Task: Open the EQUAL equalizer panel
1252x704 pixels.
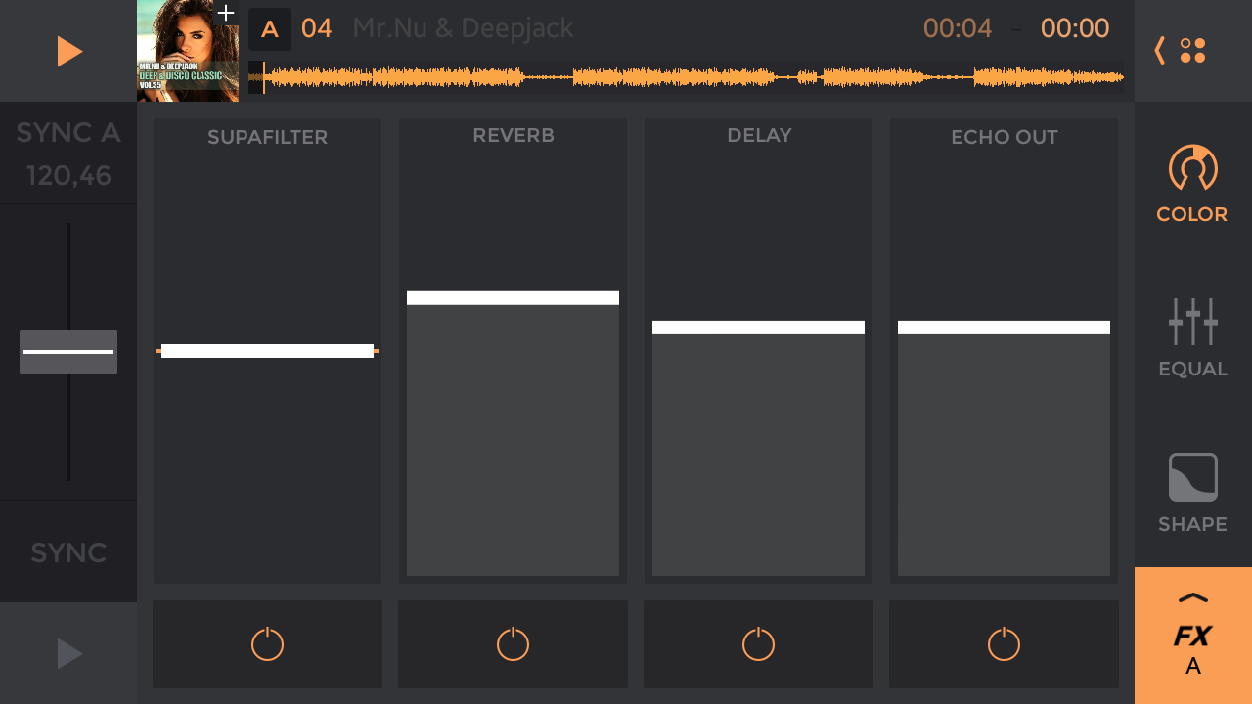Action: click(x=1192, y=337)
